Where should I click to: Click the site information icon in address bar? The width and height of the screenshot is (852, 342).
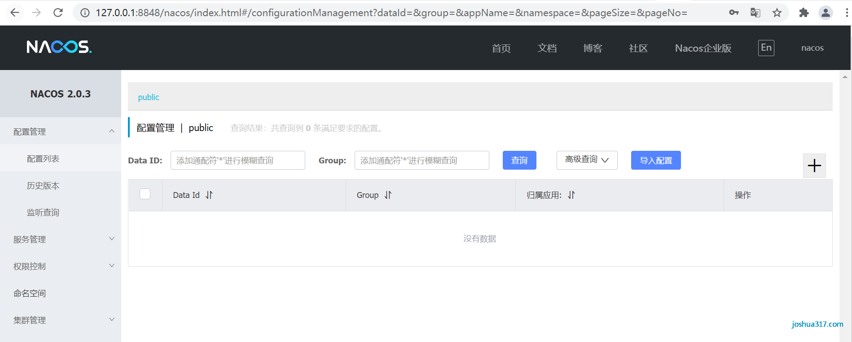(84, 13)
